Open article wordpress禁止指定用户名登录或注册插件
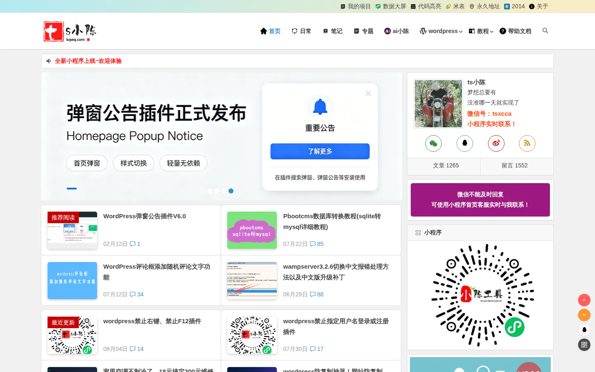Viewport: 595px width, 372px height. tap(336, 327)
